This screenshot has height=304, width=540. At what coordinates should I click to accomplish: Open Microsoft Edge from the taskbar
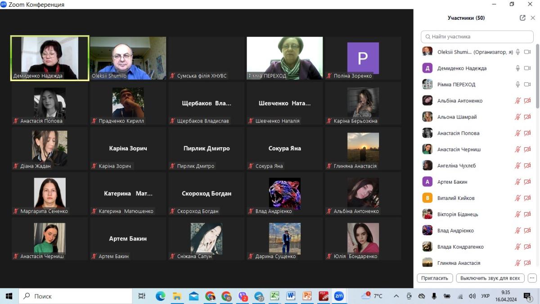click(x=160, y=296)
